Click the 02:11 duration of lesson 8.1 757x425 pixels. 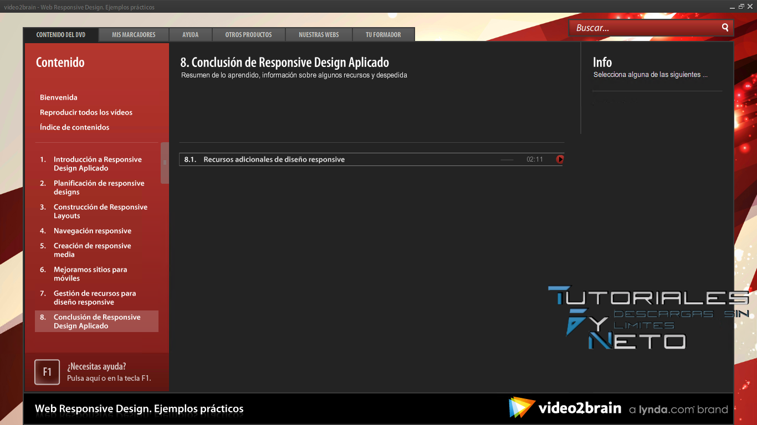coord(535,159)
